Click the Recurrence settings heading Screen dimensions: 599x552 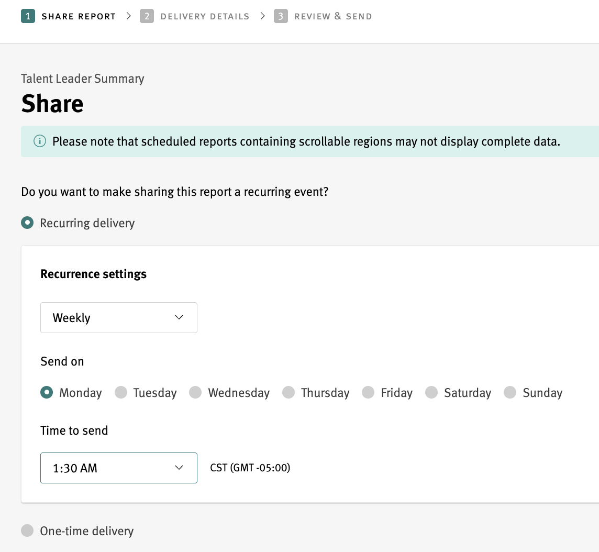(94, 274)
